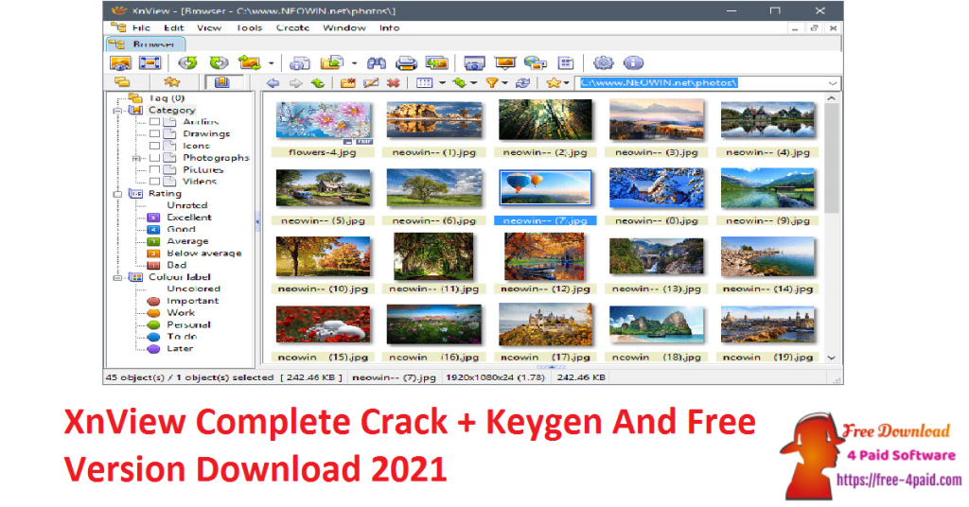The width and height of the screenshot is (969, 507).
Task: Click the JPEG lossless transformations icon
Action: point(250,63)
